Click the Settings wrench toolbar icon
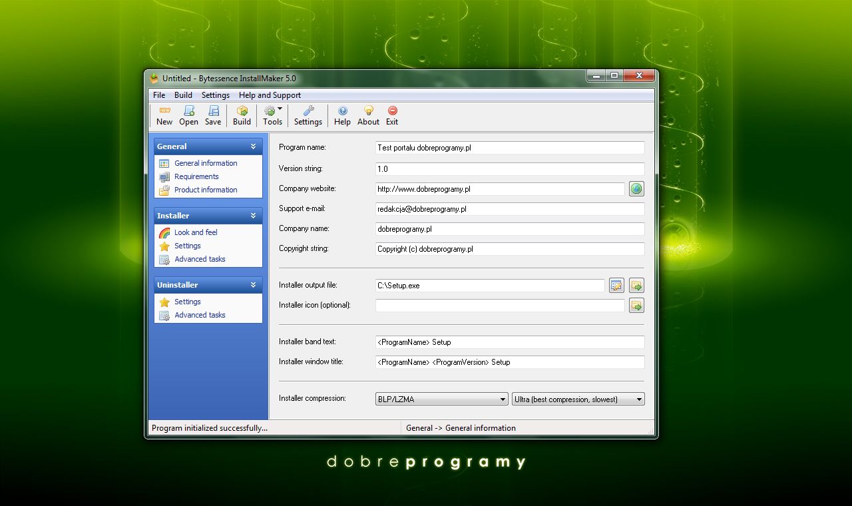The image size is (852, 506). [x=308, y=111]
